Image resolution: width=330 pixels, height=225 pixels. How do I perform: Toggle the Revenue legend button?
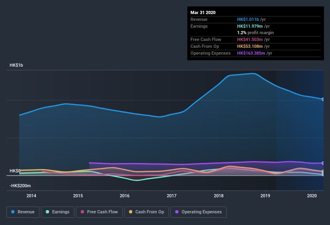pyautogui.click(x=23, y=212)
